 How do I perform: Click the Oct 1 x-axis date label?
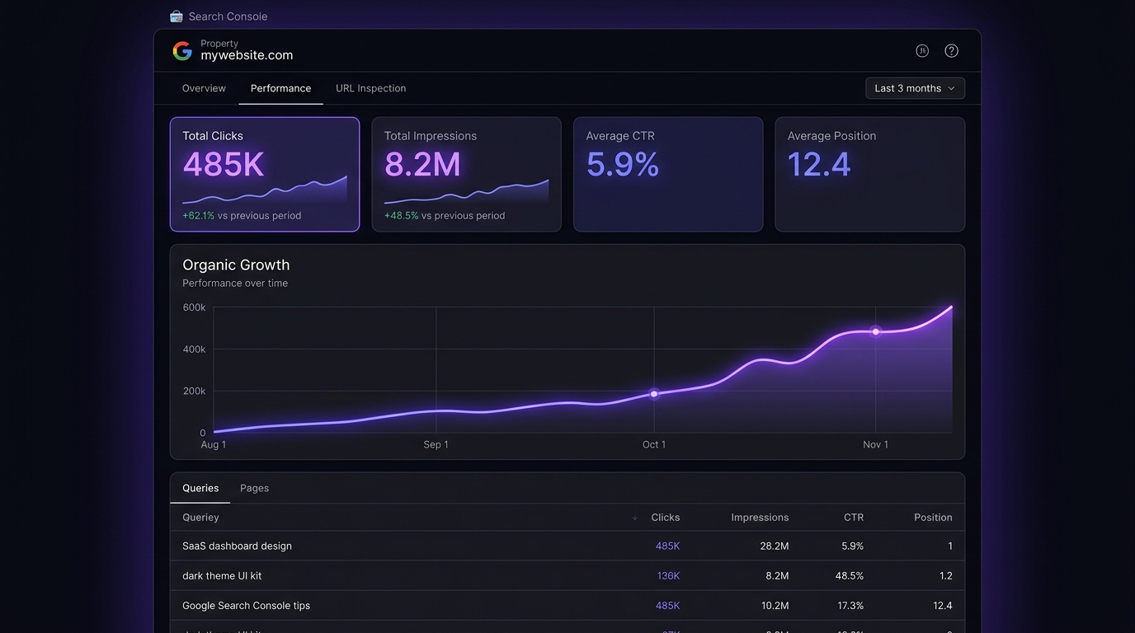click(654, 444)
